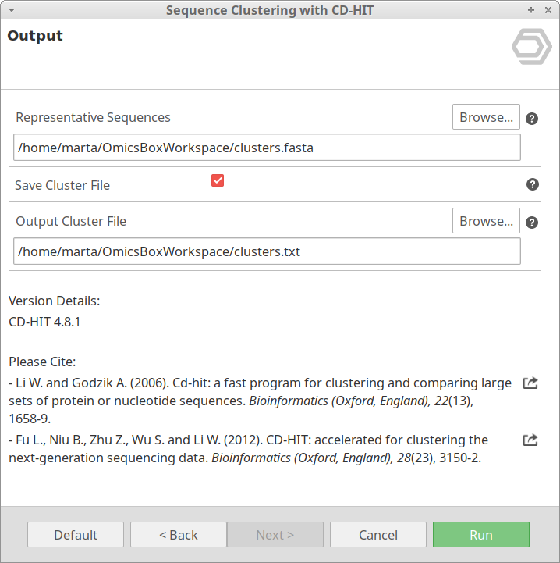Open help for Output Cluster File field
This screenshot has width=560, height=563.
[532, 223]
